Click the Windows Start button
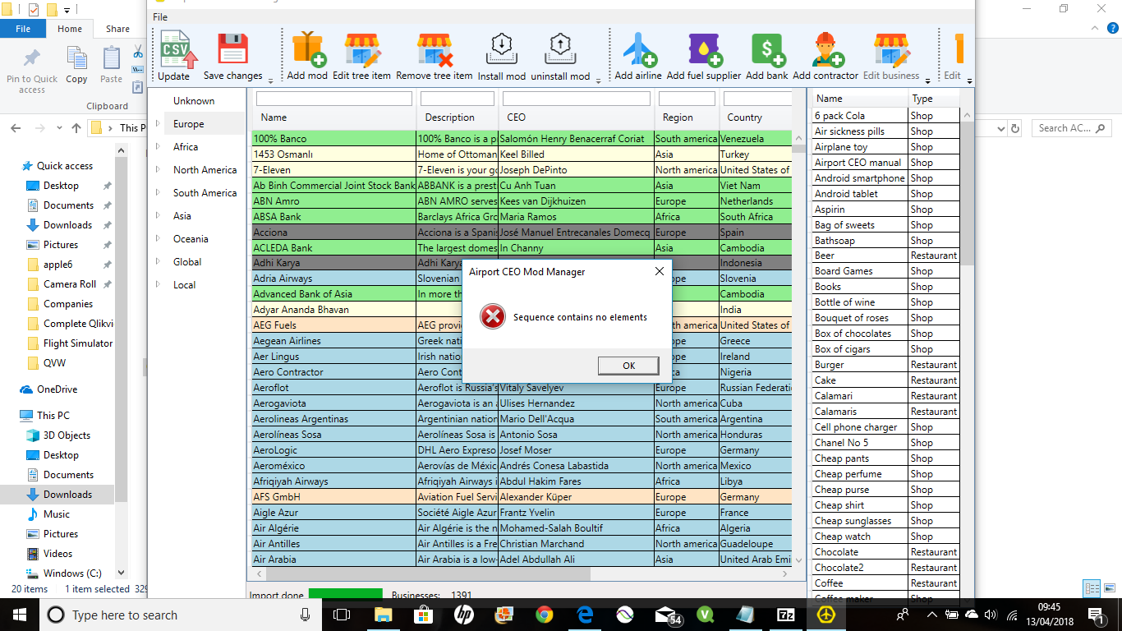The height and width of the screenshot is (631, 1122). point(20,615)
